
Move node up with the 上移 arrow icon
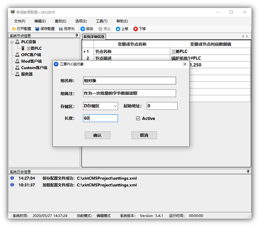point(118,29)
